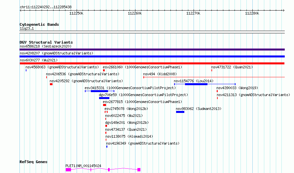
Task: Click the red esv2661060 variant glyph
Action: (x=104, y=70)
